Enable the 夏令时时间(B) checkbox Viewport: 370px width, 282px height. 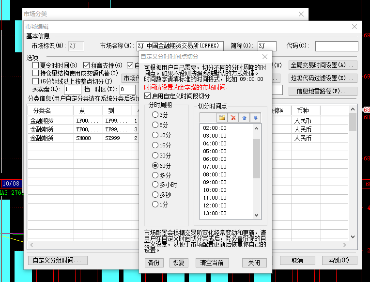(35, 65)
